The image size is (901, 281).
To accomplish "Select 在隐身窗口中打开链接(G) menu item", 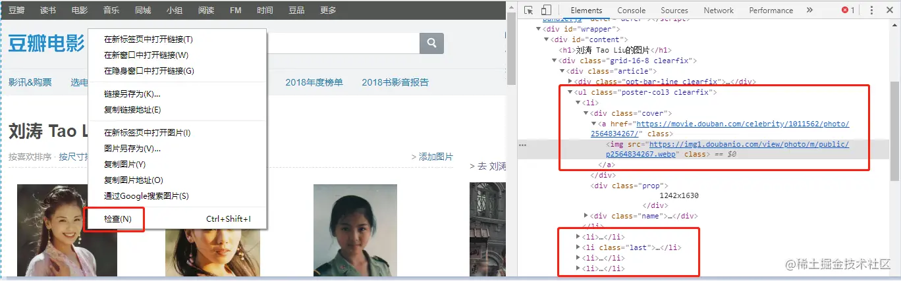I will click(x=177, y=71).
